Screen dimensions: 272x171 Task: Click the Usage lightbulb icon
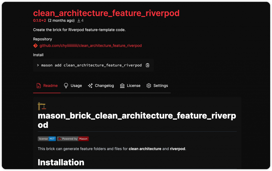click(x=66, y=86)
